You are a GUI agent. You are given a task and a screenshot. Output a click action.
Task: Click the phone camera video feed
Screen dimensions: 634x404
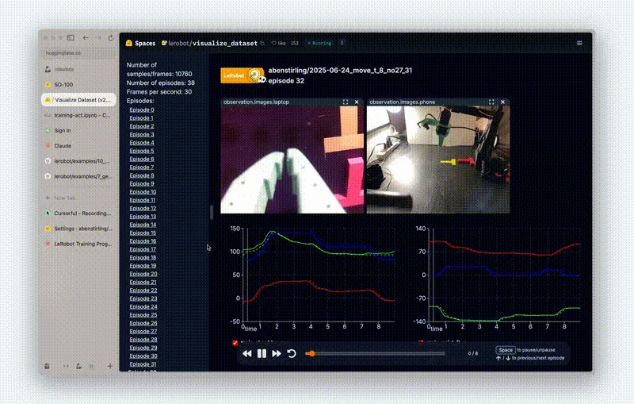[x=438, y=160]
